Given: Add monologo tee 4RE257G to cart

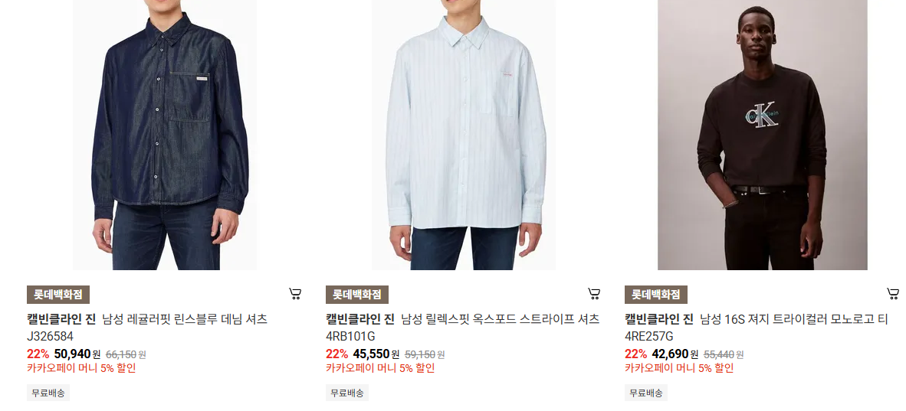Looking at the screenshot, I should [893, 295].
